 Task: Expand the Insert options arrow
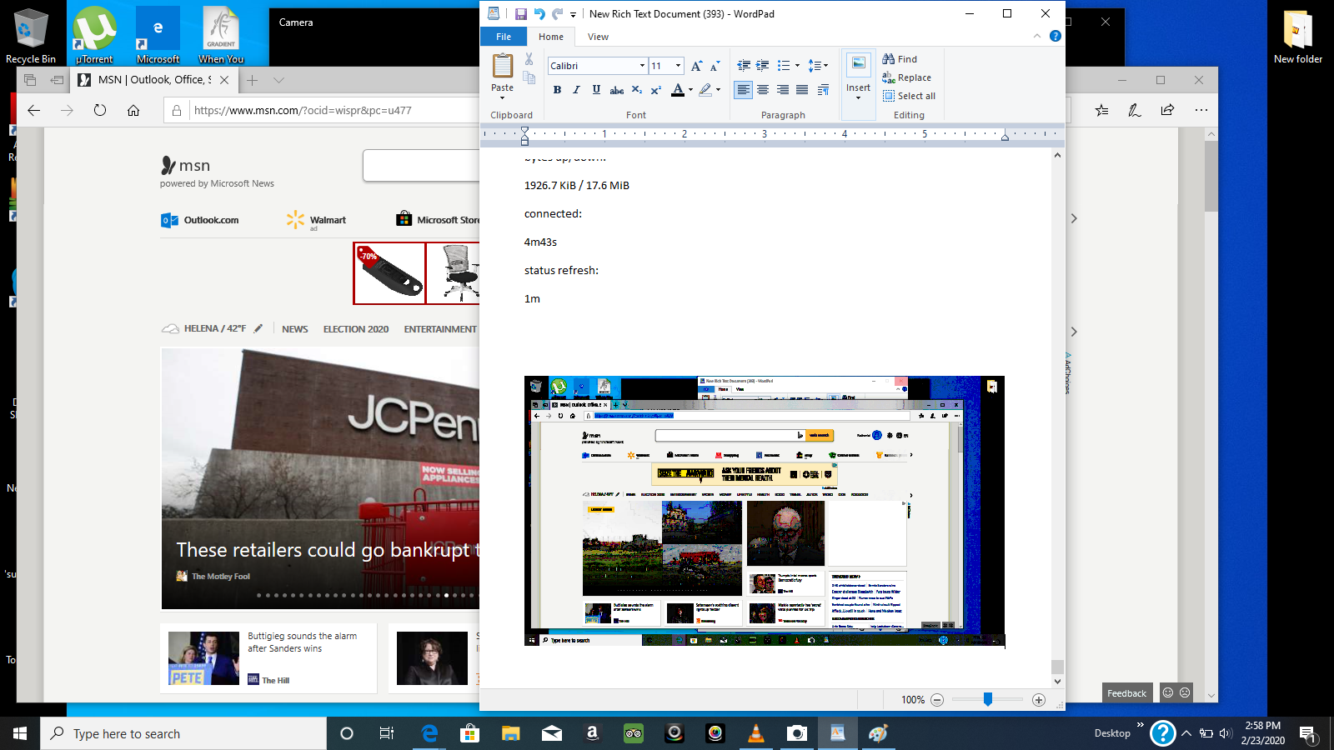858,97
